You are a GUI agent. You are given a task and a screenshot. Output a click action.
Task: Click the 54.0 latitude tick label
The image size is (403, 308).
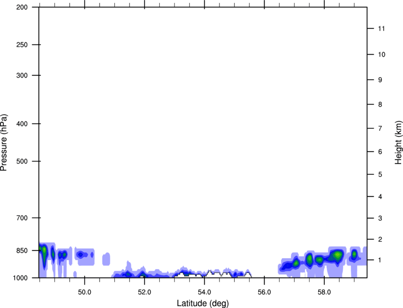click(204, 292)
